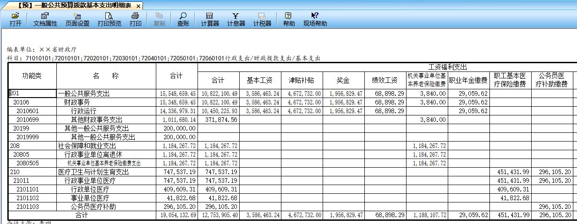Click the 工资福利支出 group header
This screenshot has width=577, height=224.
(447, 67)
